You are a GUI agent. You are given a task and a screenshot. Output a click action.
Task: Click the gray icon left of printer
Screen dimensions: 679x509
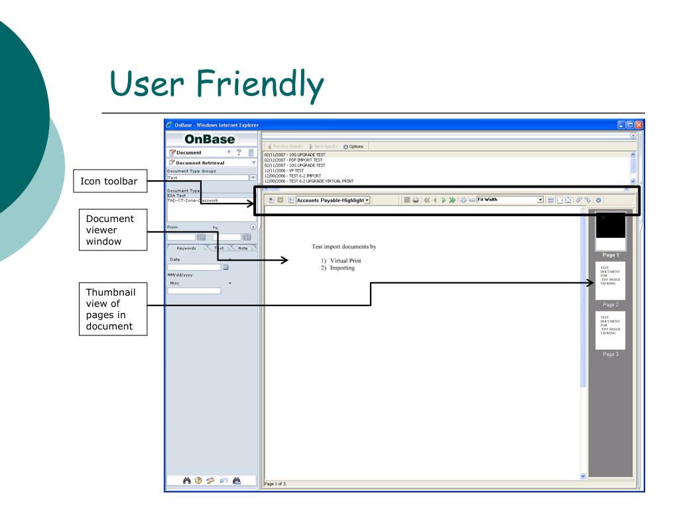pos(406,200)
